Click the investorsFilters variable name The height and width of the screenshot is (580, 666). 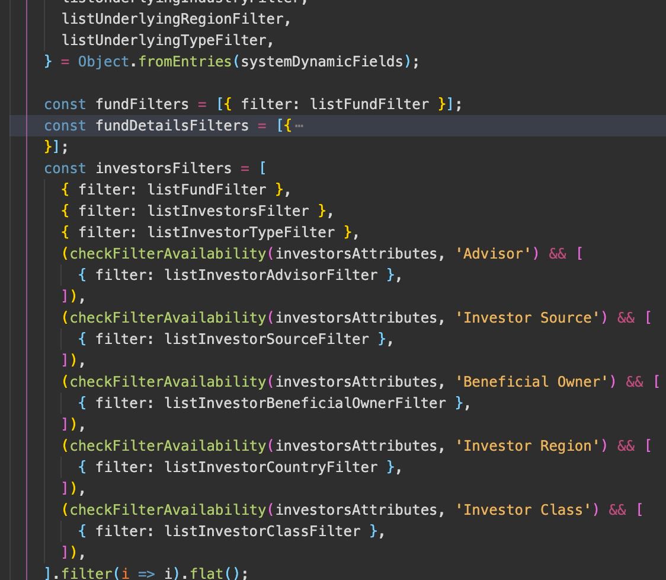pos(164,168)
